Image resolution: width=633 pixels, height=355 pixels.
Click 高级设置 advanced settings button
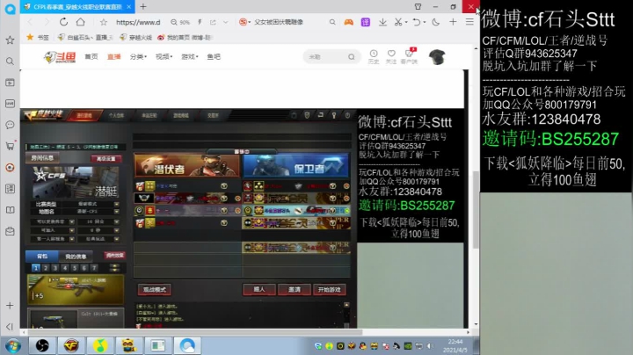point(105,158)
